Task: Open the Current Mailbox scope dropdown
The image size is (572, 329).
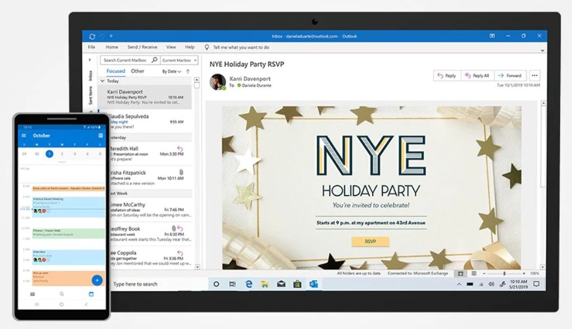Action: (195, 60)
